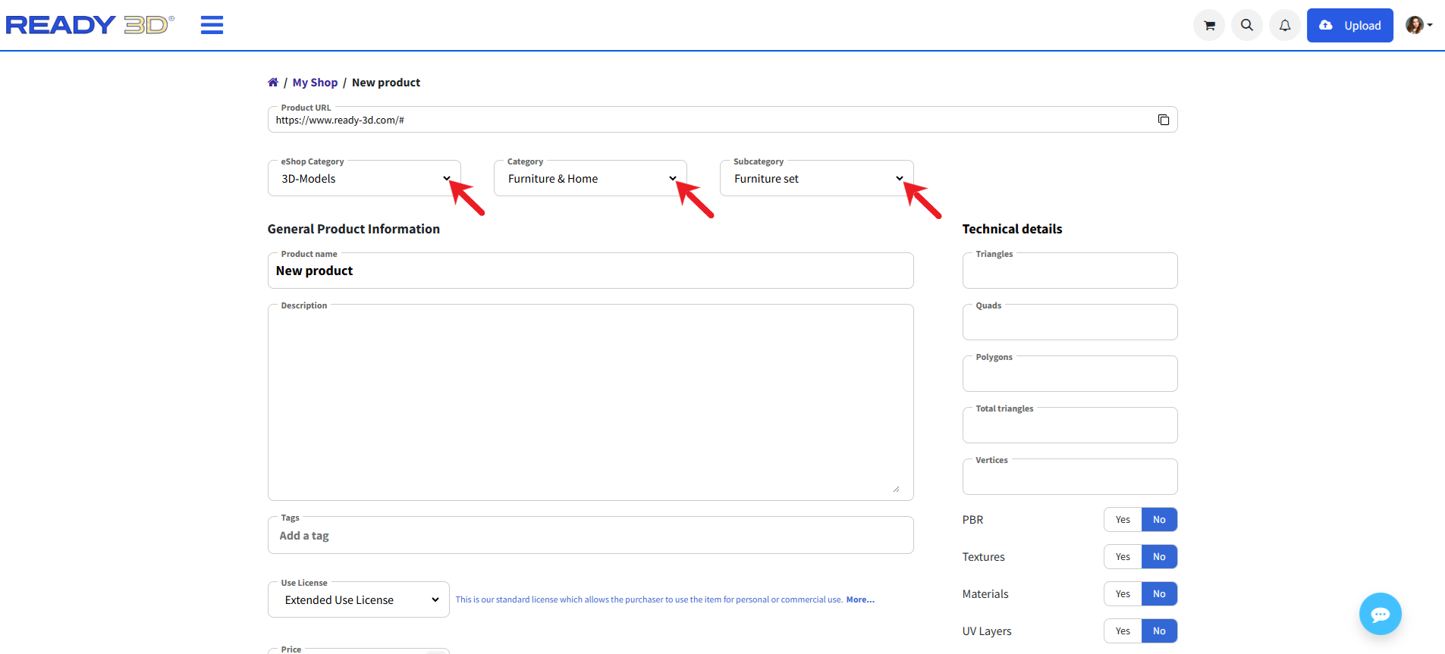Set UV Layers to Yes
Viewport: 1445px width, 654px height.
tap(1123, 631)
